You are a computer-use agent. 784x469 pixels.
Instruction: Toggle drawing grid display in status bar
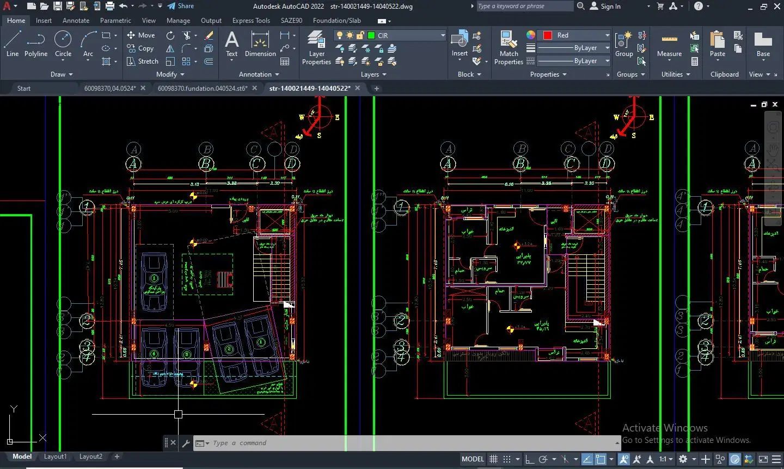[x=493, y=459]
